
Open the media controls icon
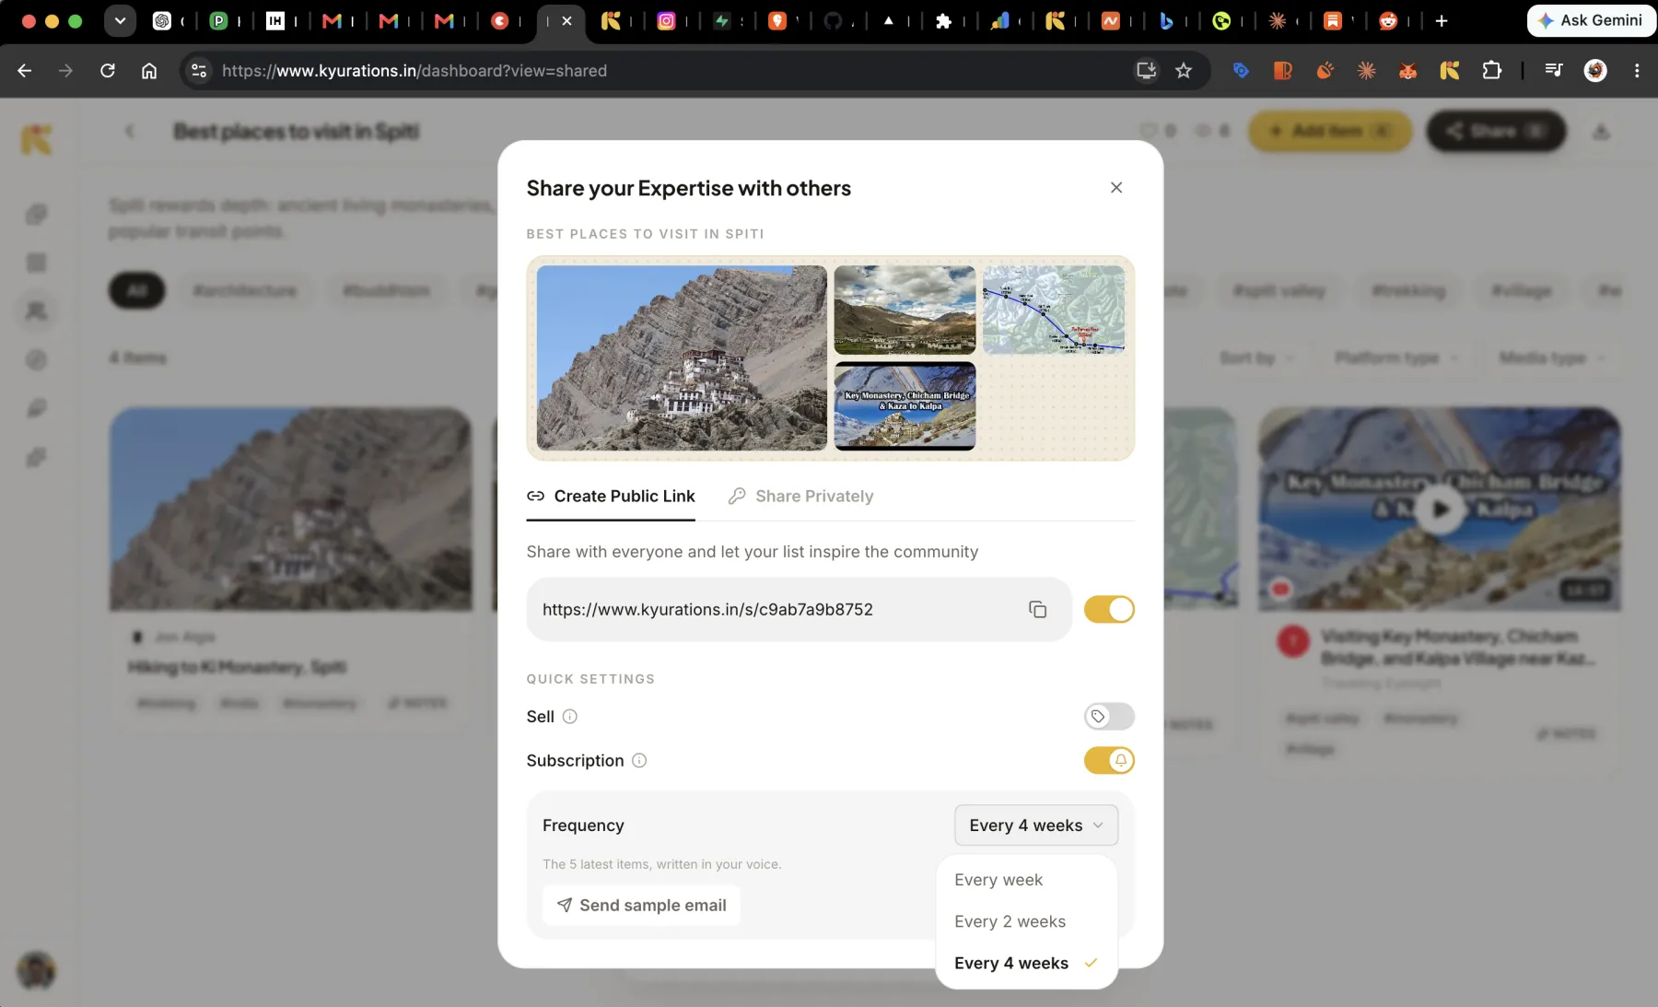point(1554,71)
